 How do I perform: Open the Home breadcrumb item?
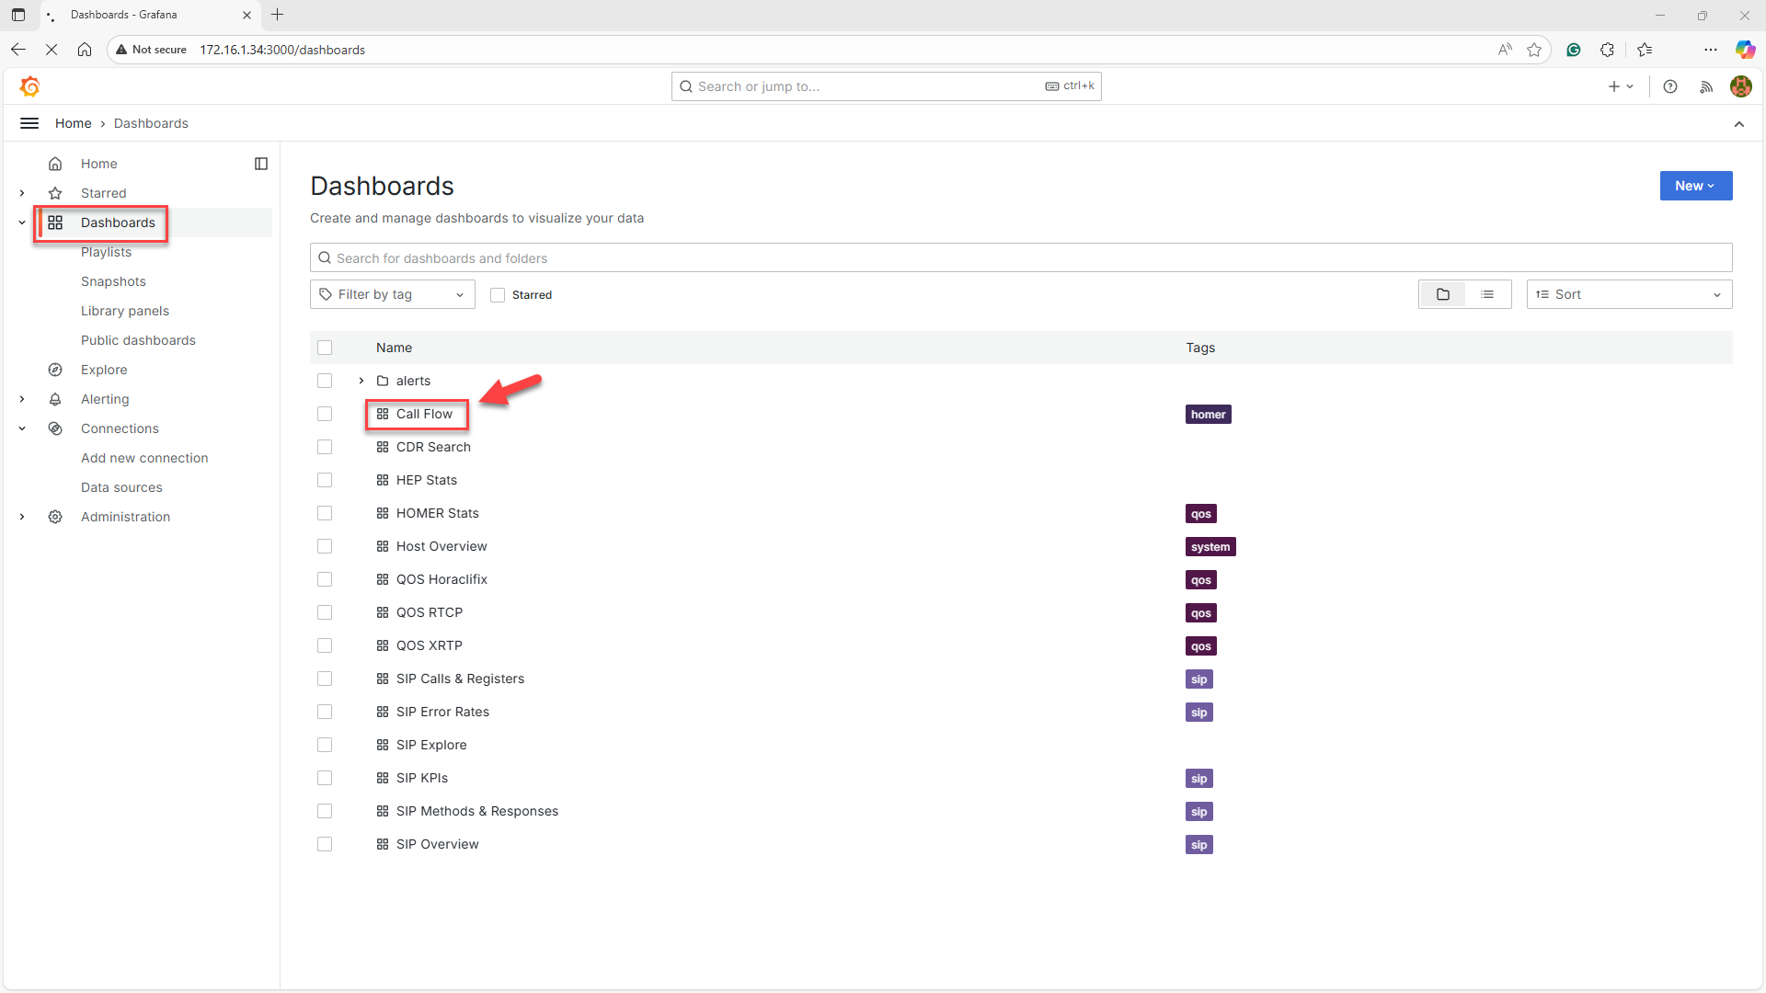(x=74, y=122)
